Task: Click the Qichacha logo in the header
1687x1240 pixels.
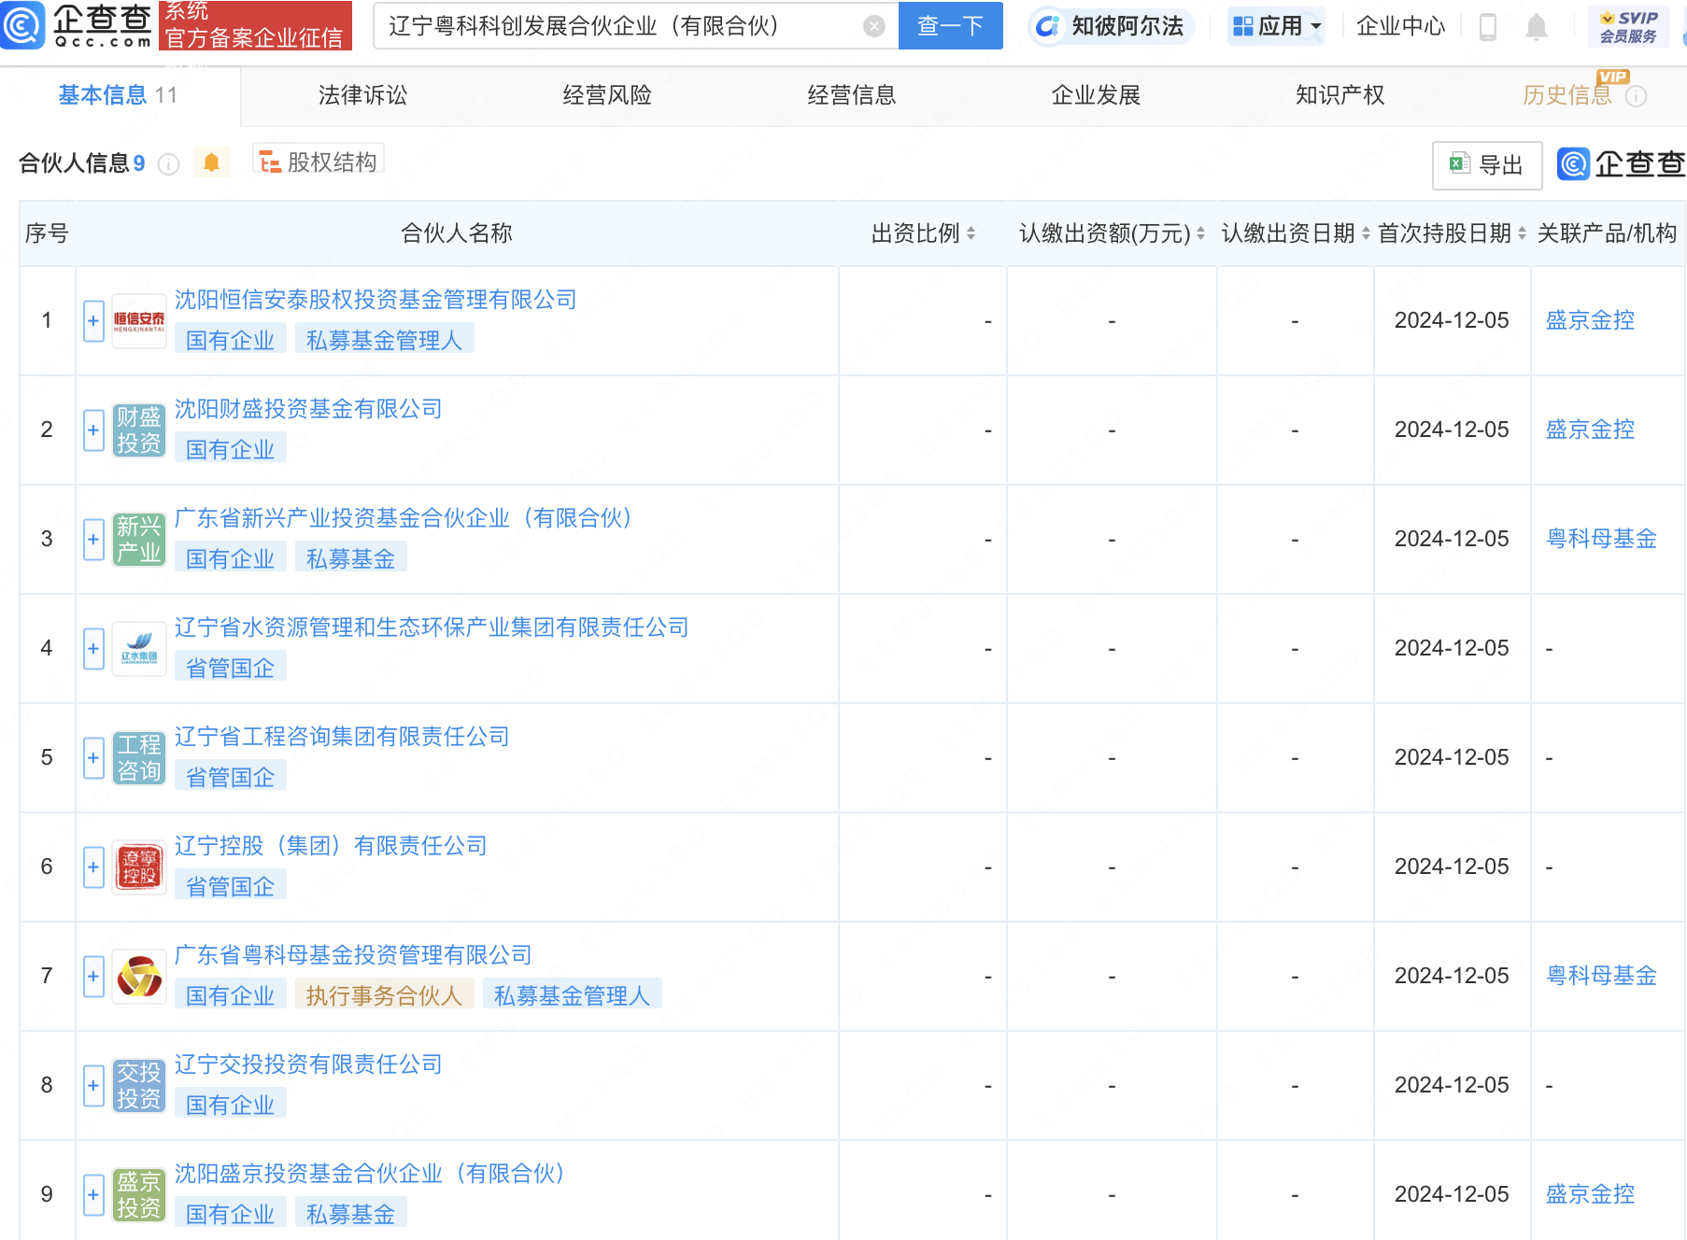Action: pos(77,25)
